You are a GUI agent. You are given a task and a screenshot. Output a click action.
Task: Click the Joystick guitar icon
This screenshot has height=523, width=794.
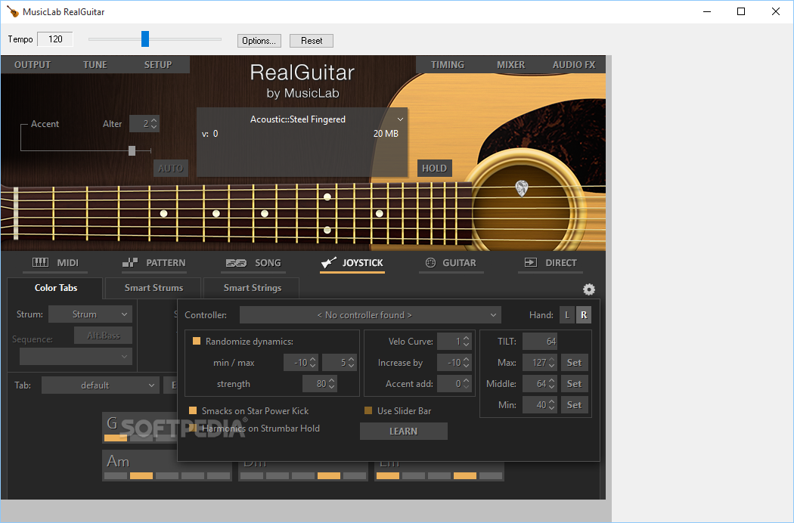pos(329,262)
